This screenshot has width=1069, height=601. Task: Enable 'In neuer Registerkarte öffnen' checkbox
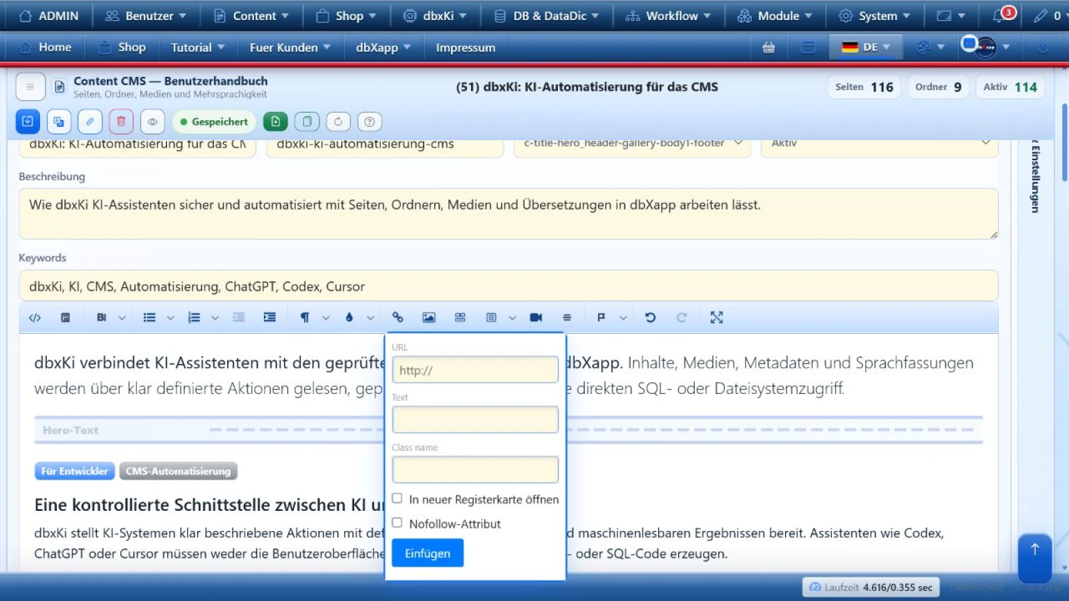pos(397,498)
